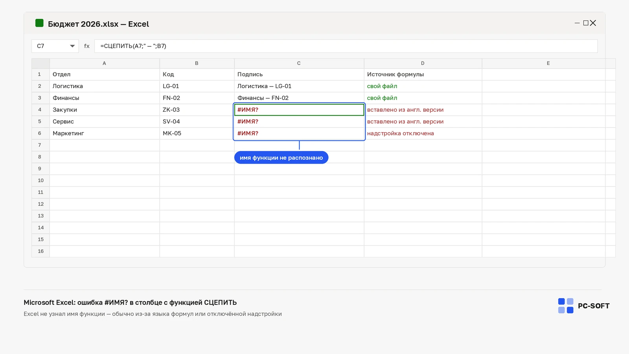This screenshot has height=354, width=629.
Task: Select the cell LG-01 in column B
Action: pyautogui.click(x=197, y=86)
